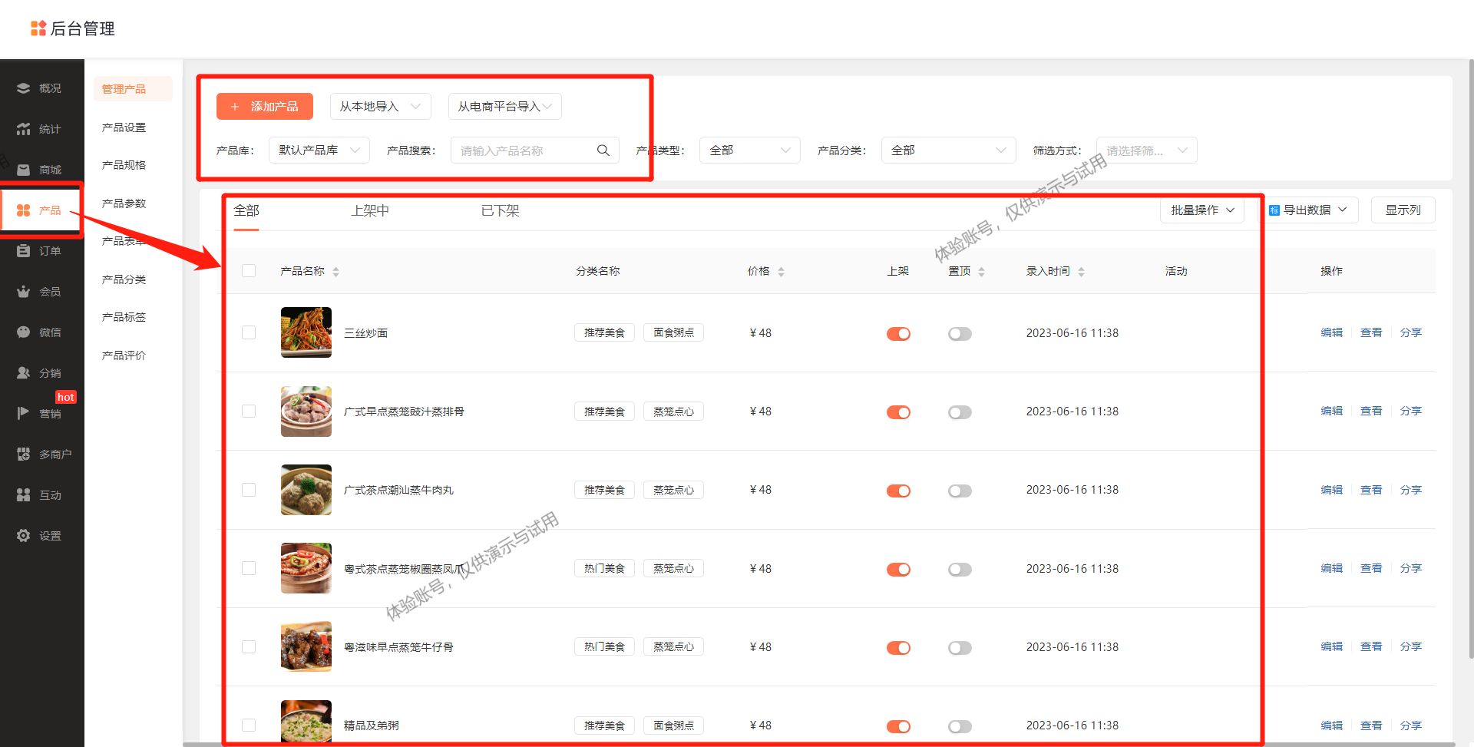Screen dimensions: 1474x747
Task: Select the 产品 product sidebar icon
Action: click(x=24, y=210)
